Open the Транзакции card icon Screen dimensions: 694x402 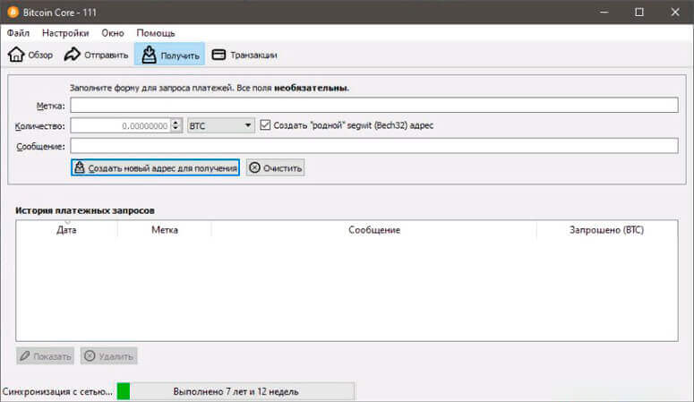pyautogui.click(x=218, y=55)
